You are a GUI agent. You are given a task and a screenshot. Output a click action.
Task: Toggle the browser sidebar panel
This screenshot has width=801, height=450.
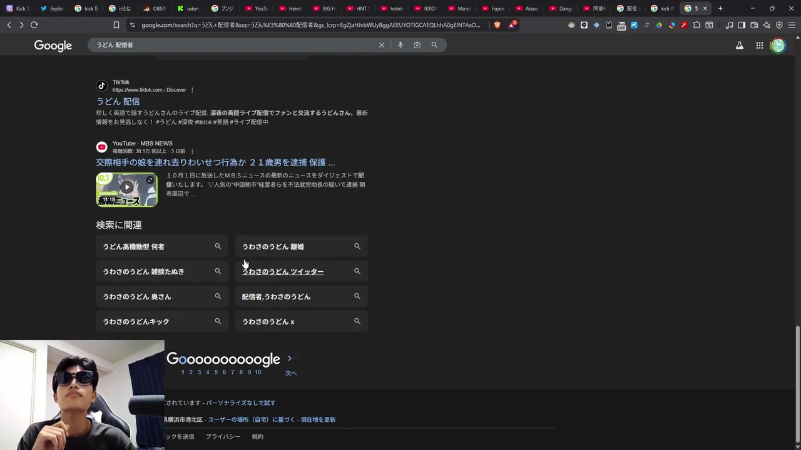[x=742, y=25]
